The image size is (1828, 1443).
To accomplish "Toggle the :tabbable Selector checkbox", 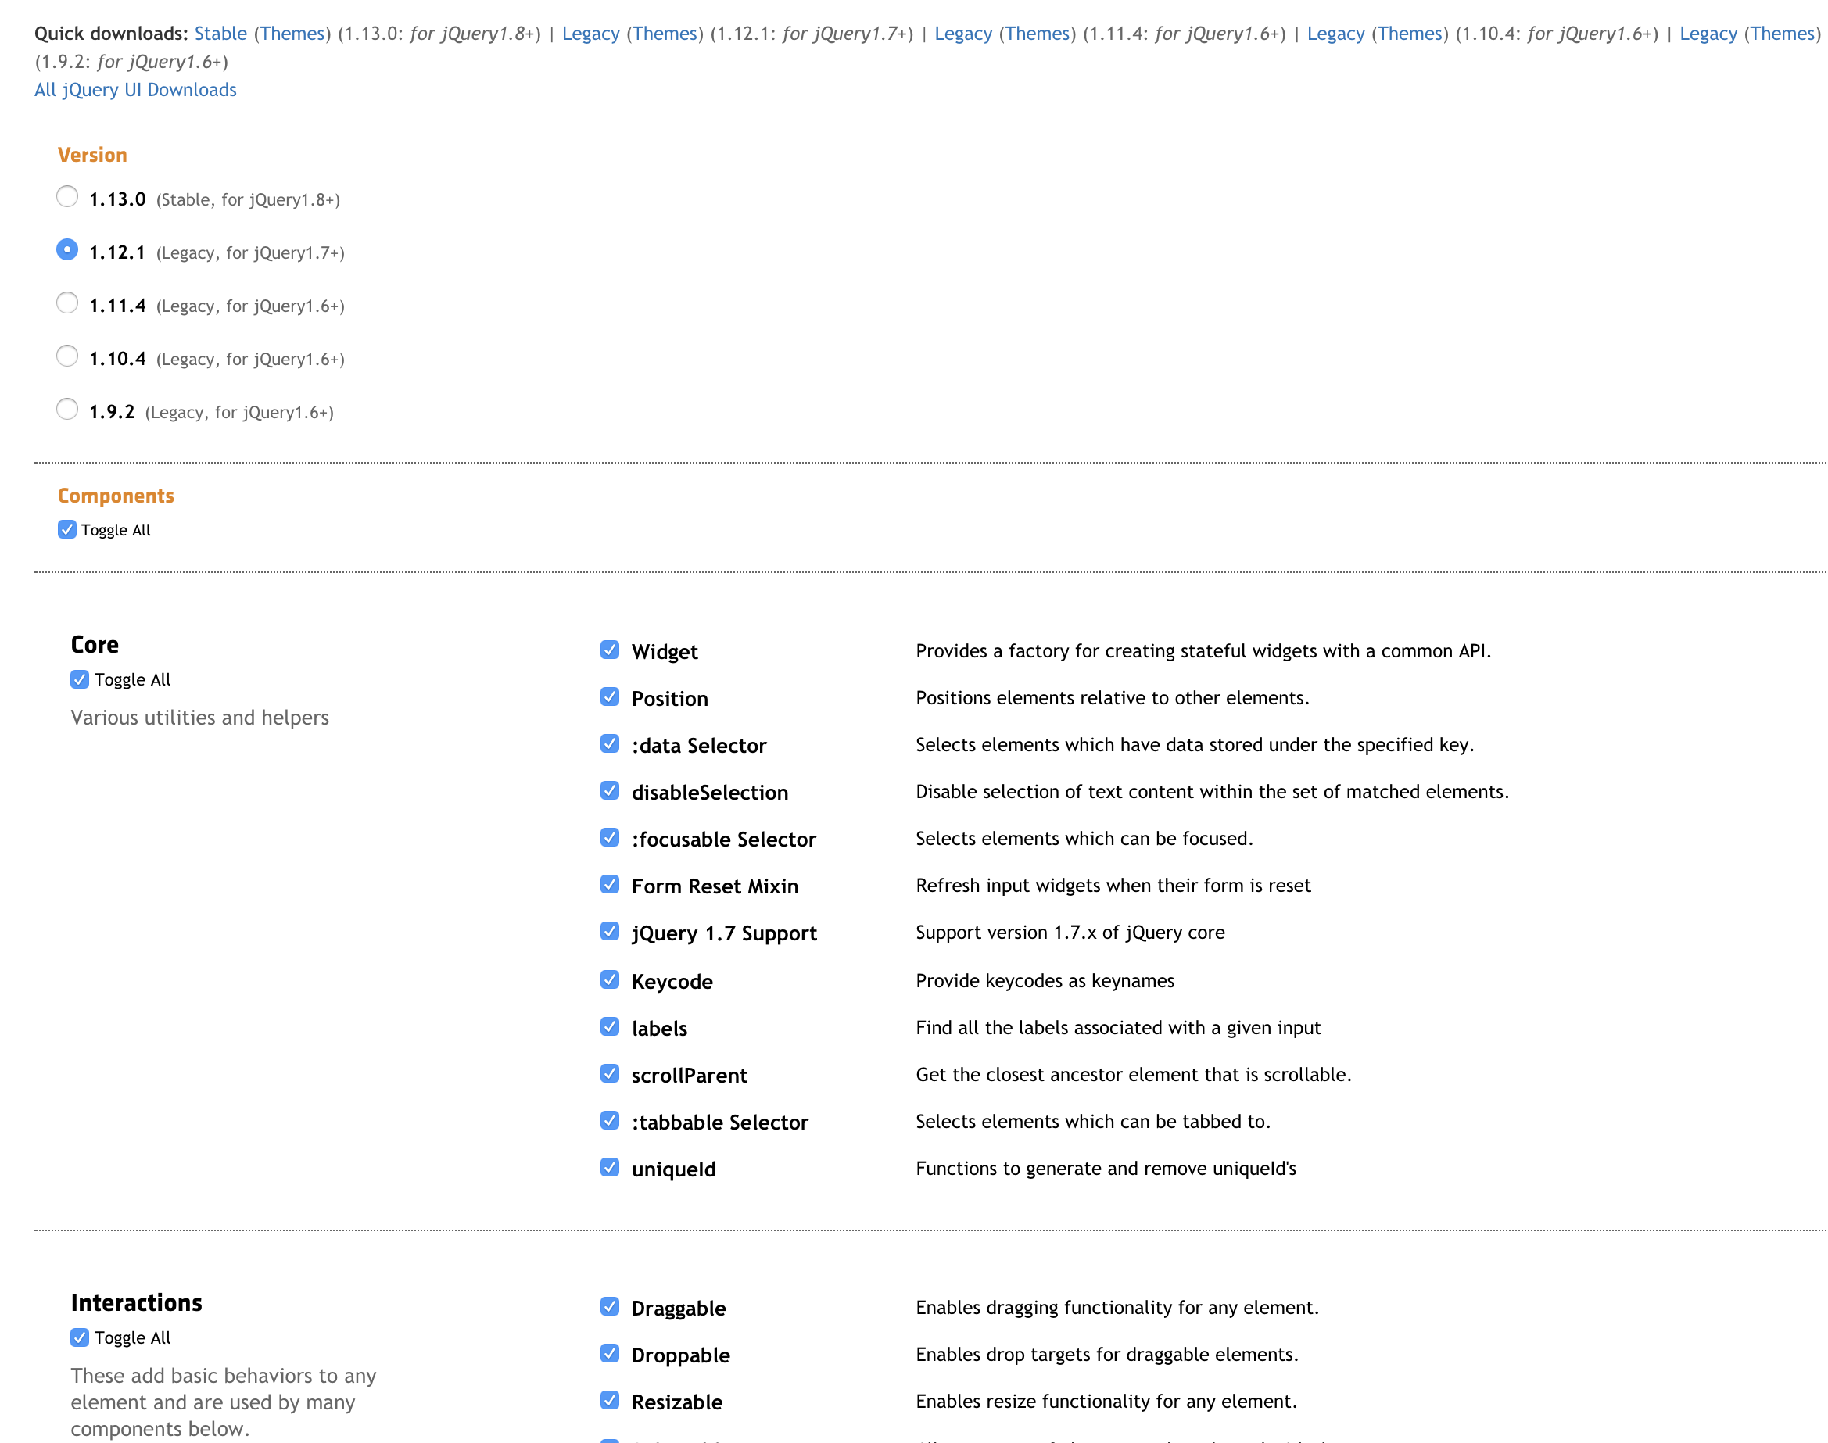I will coord(609,1120).
